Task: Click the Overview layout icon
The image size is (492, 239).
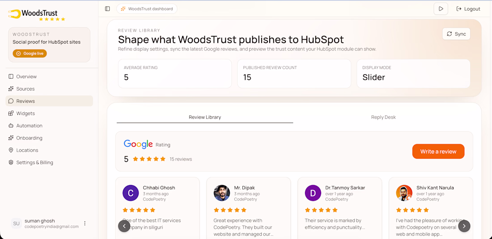Action: click(x=11, y=76)
